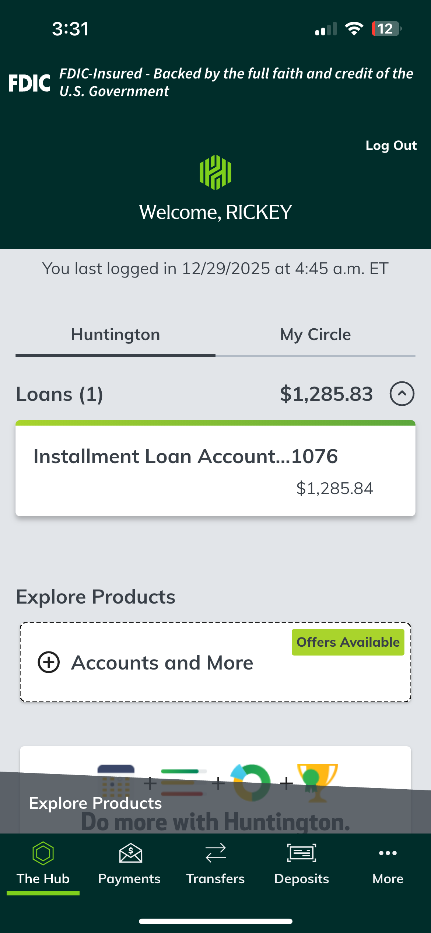
Task: Tap the battery indicator in status bar
Action: [x=386, y=29]
